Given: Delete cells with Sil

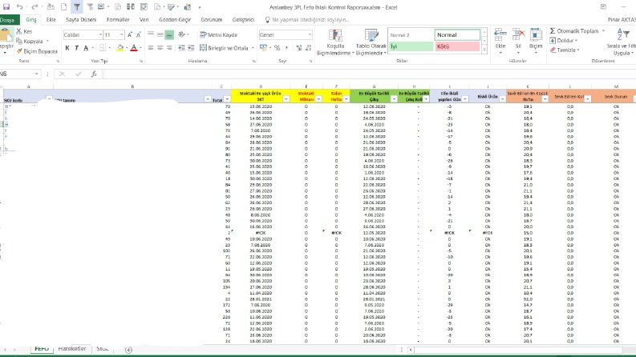Looking at the screenshot, I should (x=518, y=42).
